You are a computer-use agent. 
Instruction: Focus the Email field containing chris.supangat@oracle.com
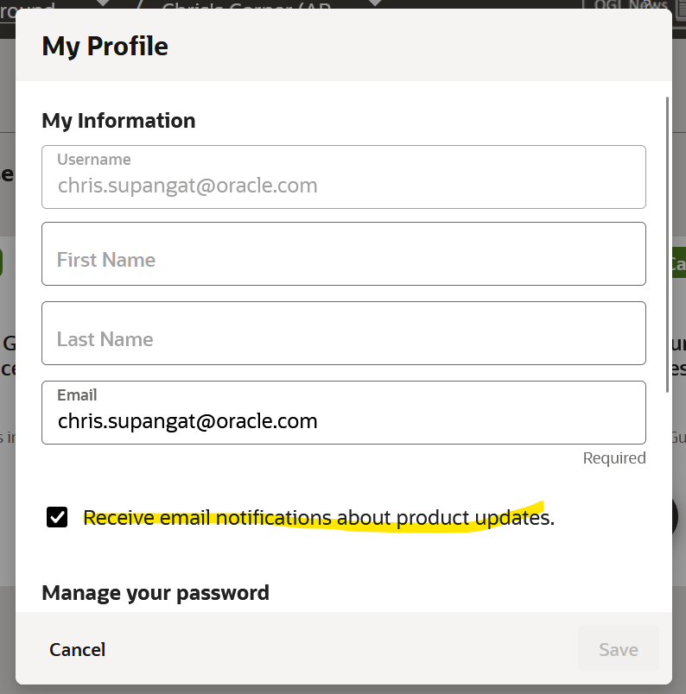click(343, 421)
